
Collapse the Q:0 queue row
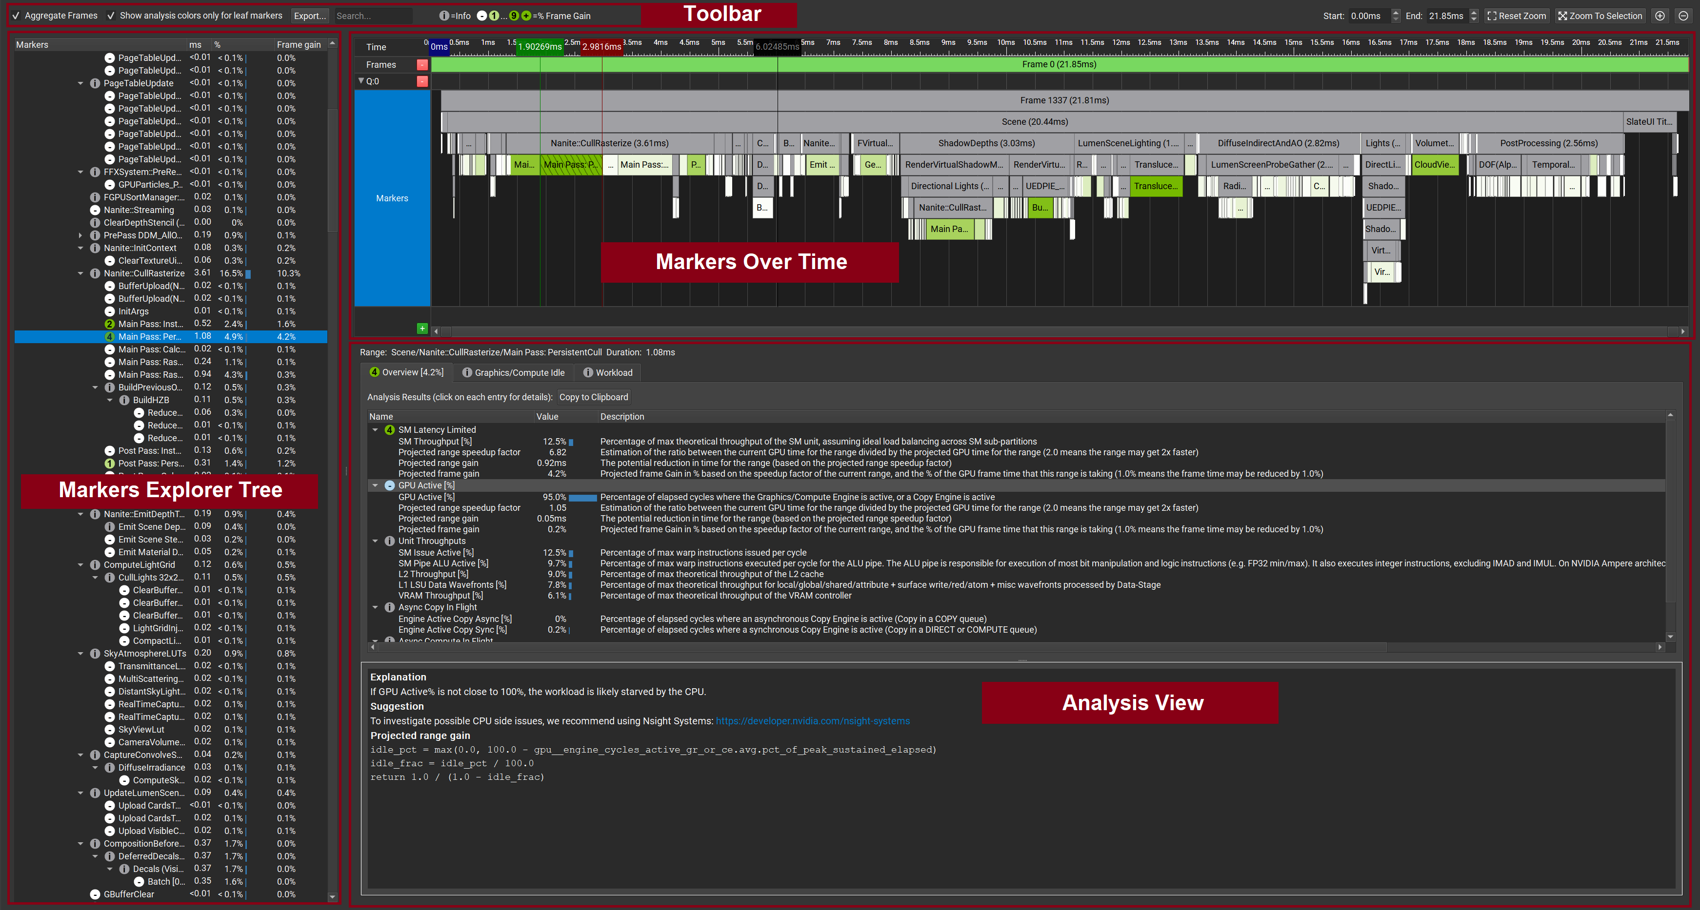[x=361, y=81]
